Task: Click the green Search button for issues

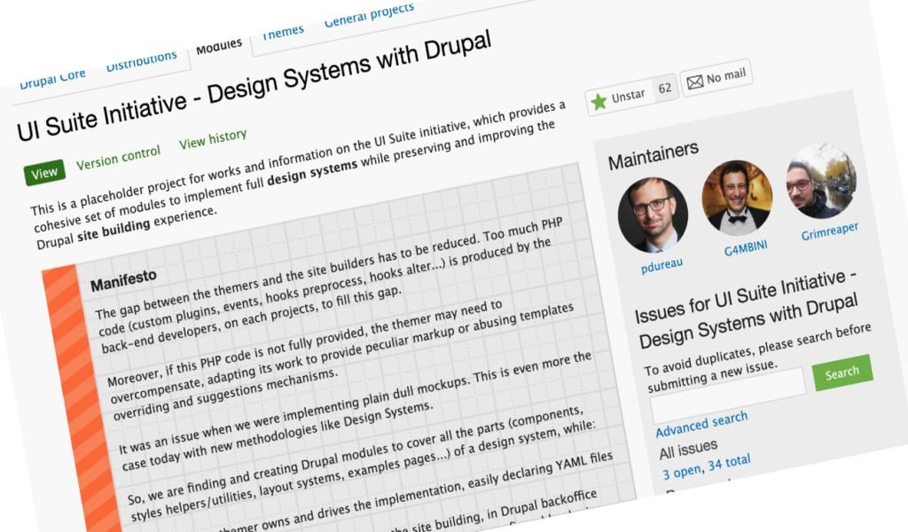Action: 842,372
